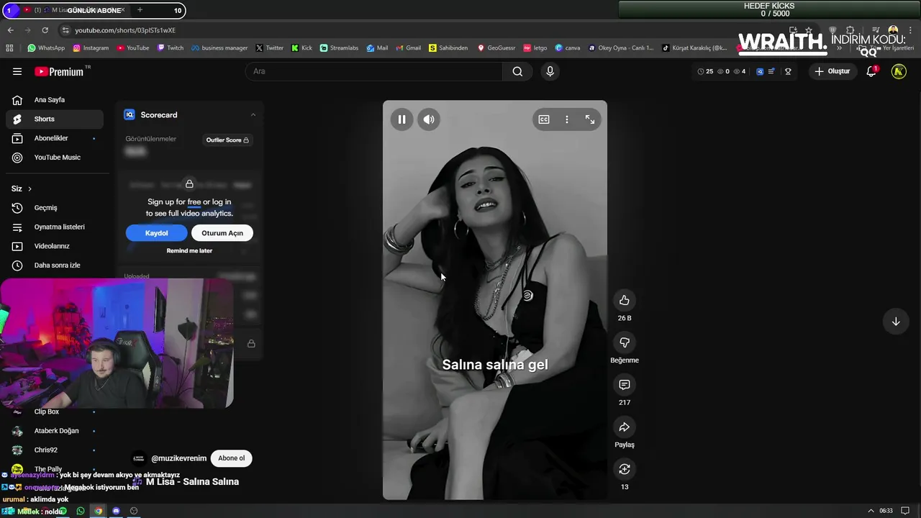921x518 pixels.
Task: Click the address bar URL
Action: click(x=125, y=30)
